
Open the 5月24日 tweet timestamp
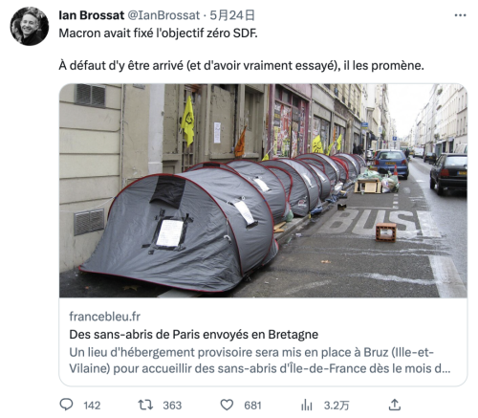click(x=232, y=15)
